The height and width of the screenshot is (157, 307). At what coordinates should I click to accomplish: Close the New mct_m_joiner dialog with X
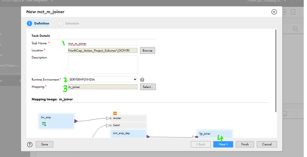click(x=274, y=12)
